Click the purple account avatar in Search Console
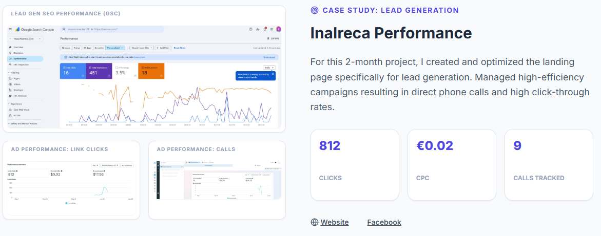The image size is (601, 236). (279, 30)
